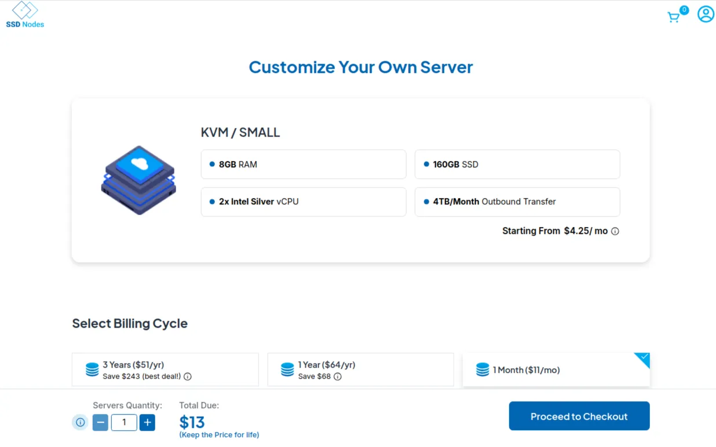Screen dimensions: 716x447
Task: Select the 1 Month ($11/mo) billing cycle
Action: coord(556,369)
